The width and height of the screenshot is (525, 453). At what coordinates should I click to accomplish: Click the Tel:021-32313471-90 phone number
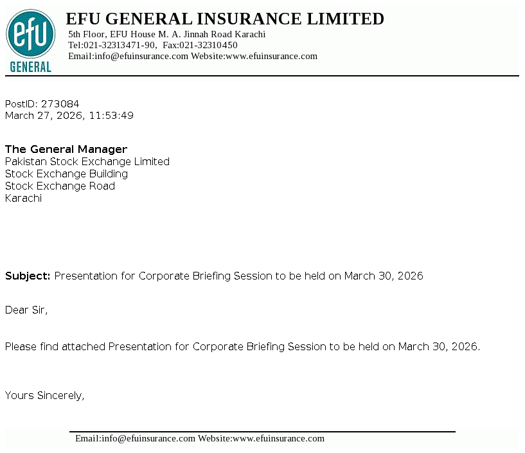[112, 45]
